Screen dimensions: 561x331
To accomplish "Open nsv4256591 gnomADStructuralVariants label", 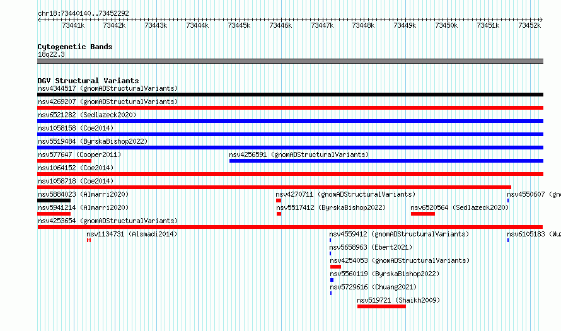I will pos(299,154).
